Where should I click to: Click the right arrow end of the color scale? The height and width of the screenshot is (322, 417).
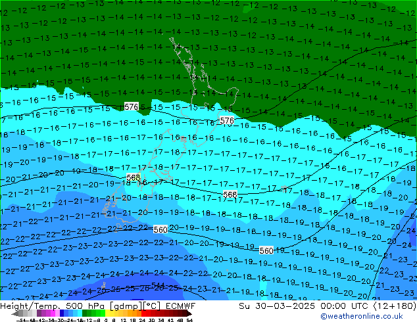[189, 313]
